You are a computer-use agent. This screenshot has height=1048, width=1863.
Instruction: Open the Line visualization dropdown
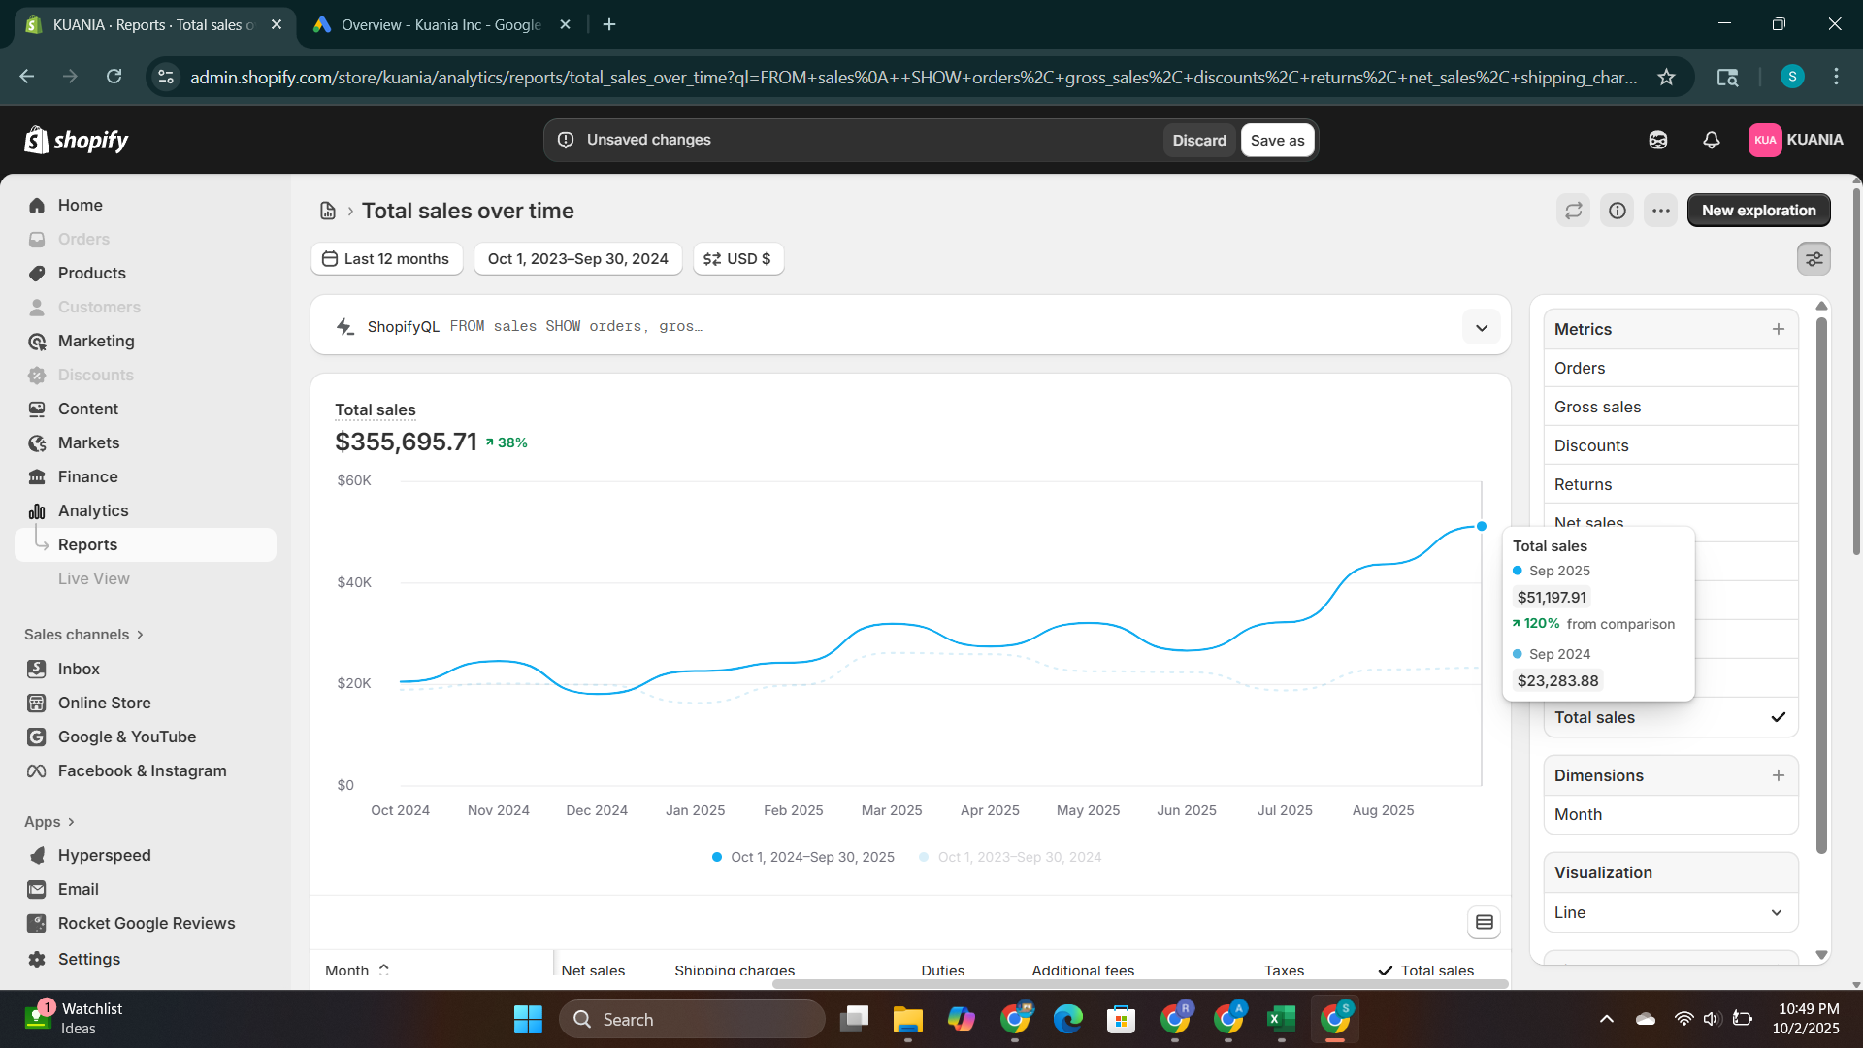(x=1670, y=912)
